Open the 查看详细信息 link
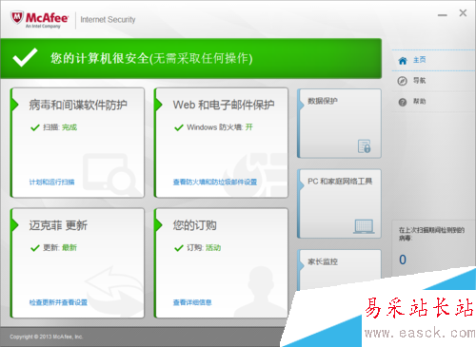Screen dimensions: 476x347 tap(192, 302)
